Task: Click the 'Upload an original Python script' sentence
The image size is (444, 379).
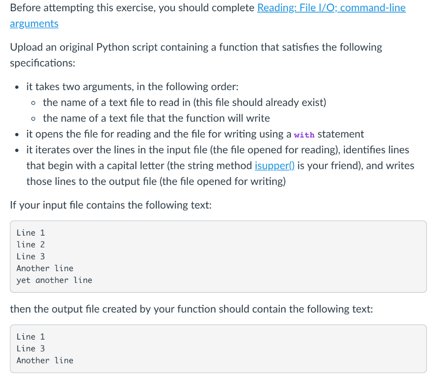Action: click(x=196, y=55)
